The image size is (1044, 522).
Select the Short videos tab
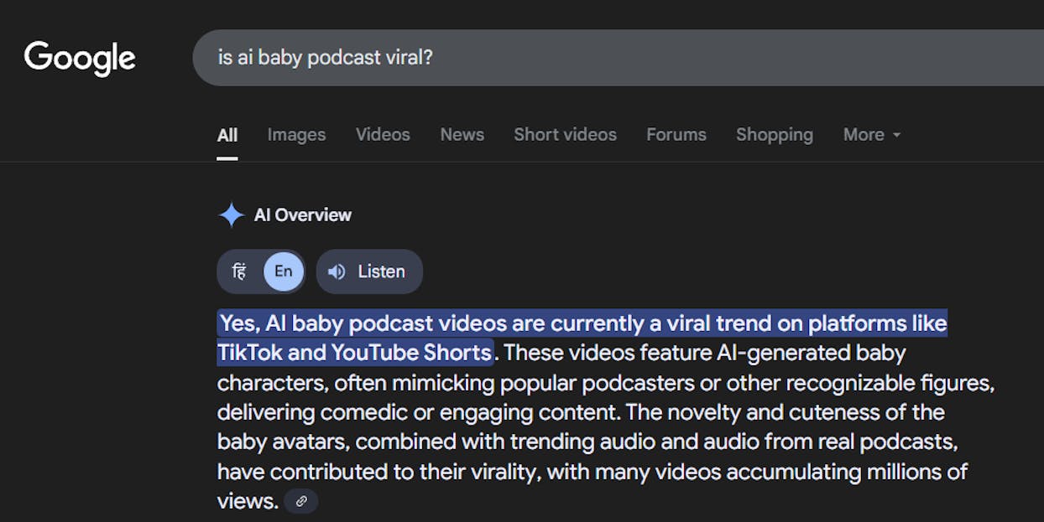[x=565, y=134]
